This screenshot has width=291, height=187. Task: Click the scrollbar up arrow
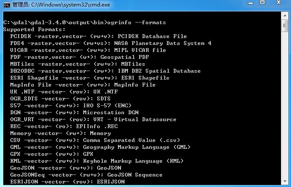click(x=285, y=16)
